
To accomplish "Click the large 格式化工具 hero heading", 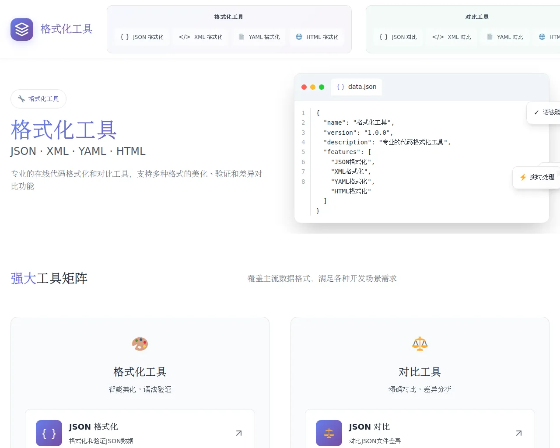I will click(64, 130).
